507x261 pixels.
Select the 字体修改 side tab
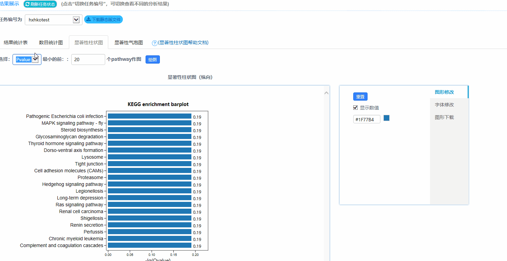click(x=445, y=105)
